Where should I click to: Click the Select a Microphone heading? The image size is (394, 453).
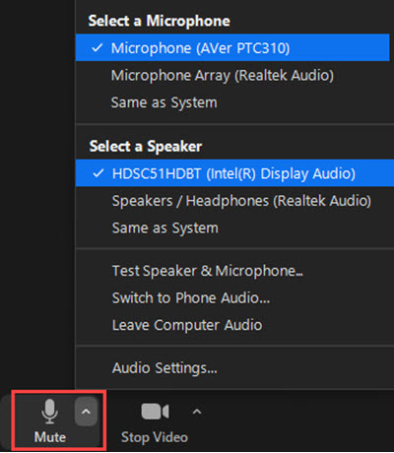(x=160, y=21)
